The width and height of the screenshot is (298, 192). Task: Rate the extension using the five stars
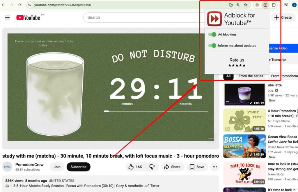(x=237, y=65)
